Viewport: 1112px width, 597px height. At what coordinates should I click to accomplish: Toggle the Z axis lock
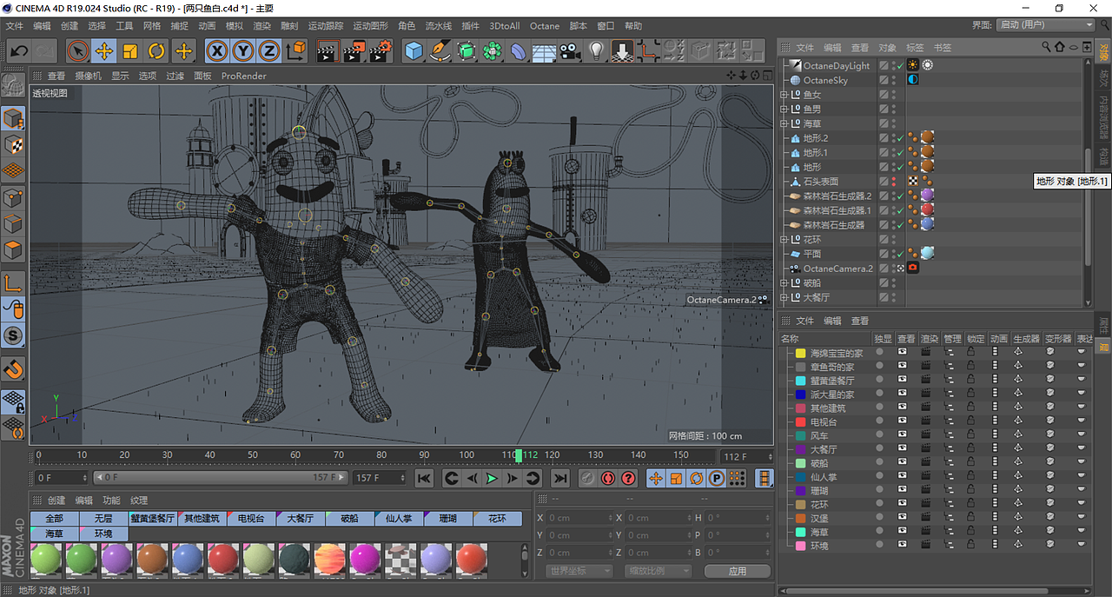tap(269, 51)
